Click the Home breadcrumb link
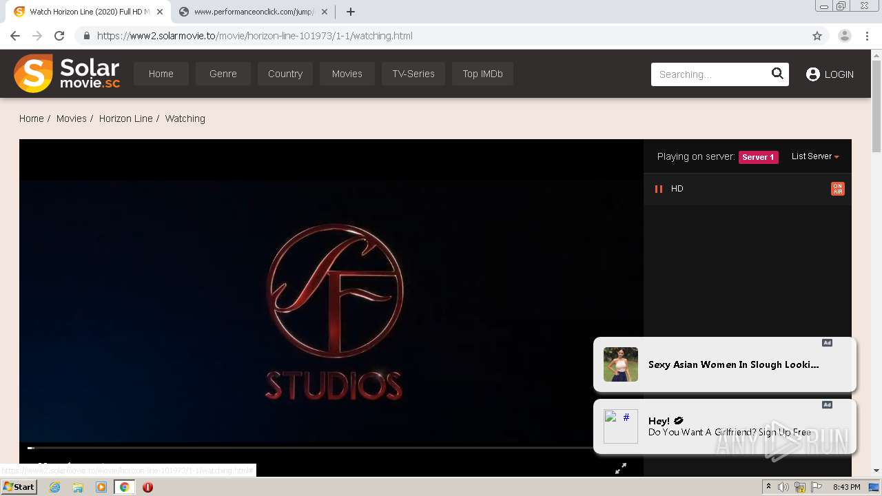 32,118
